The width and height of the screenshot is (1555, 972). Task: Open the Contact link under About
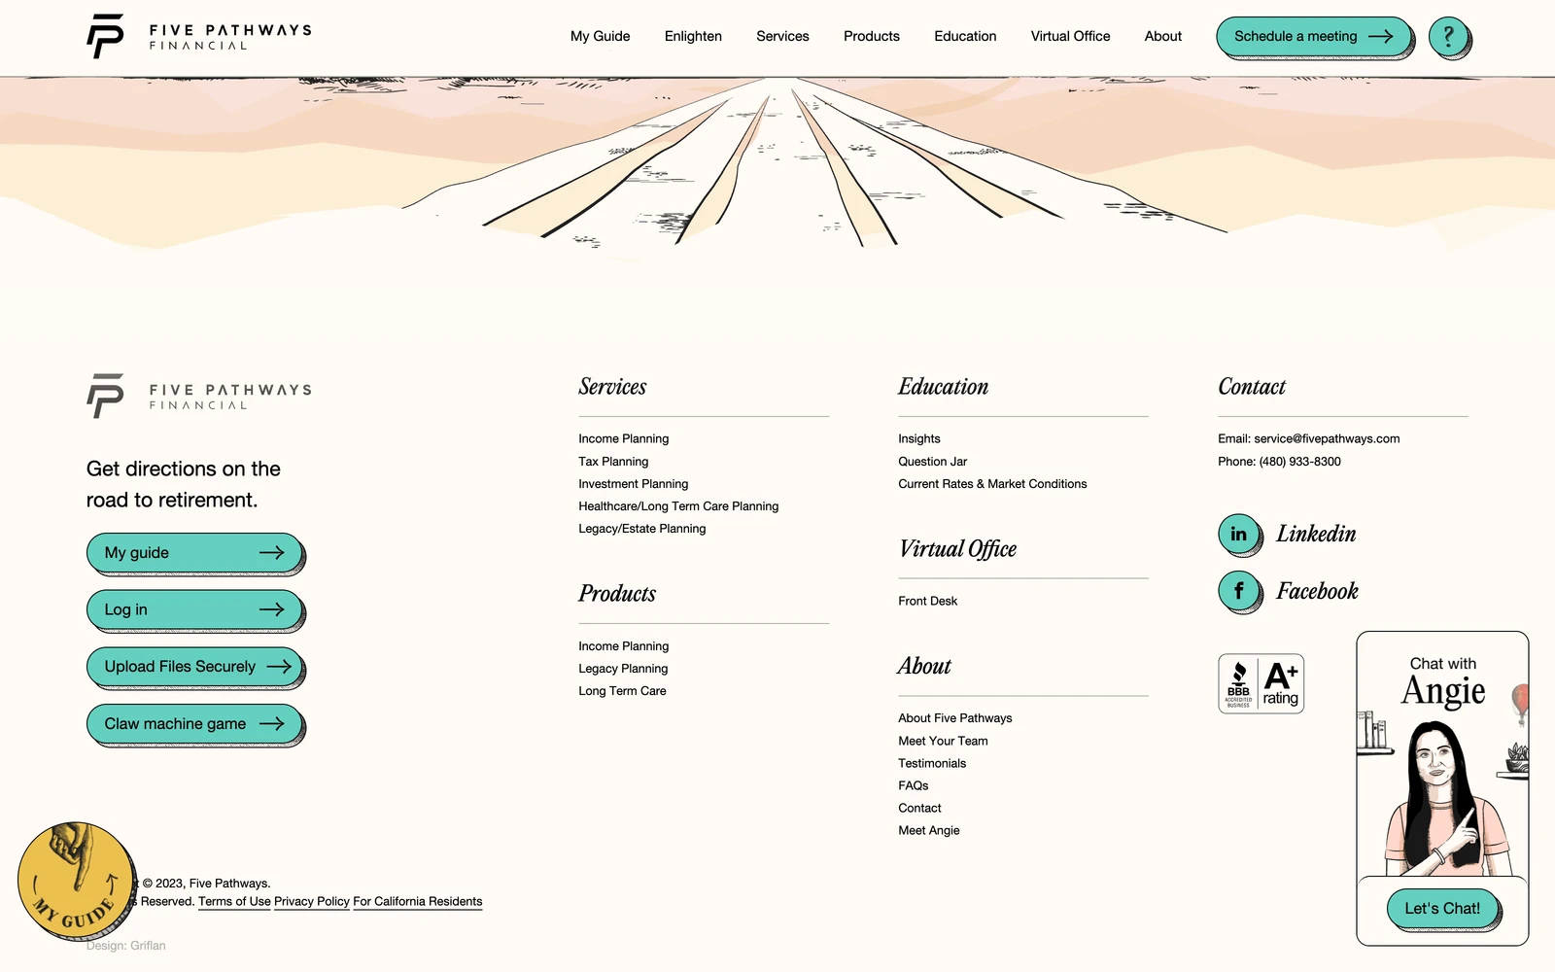[x=919, y=808]
